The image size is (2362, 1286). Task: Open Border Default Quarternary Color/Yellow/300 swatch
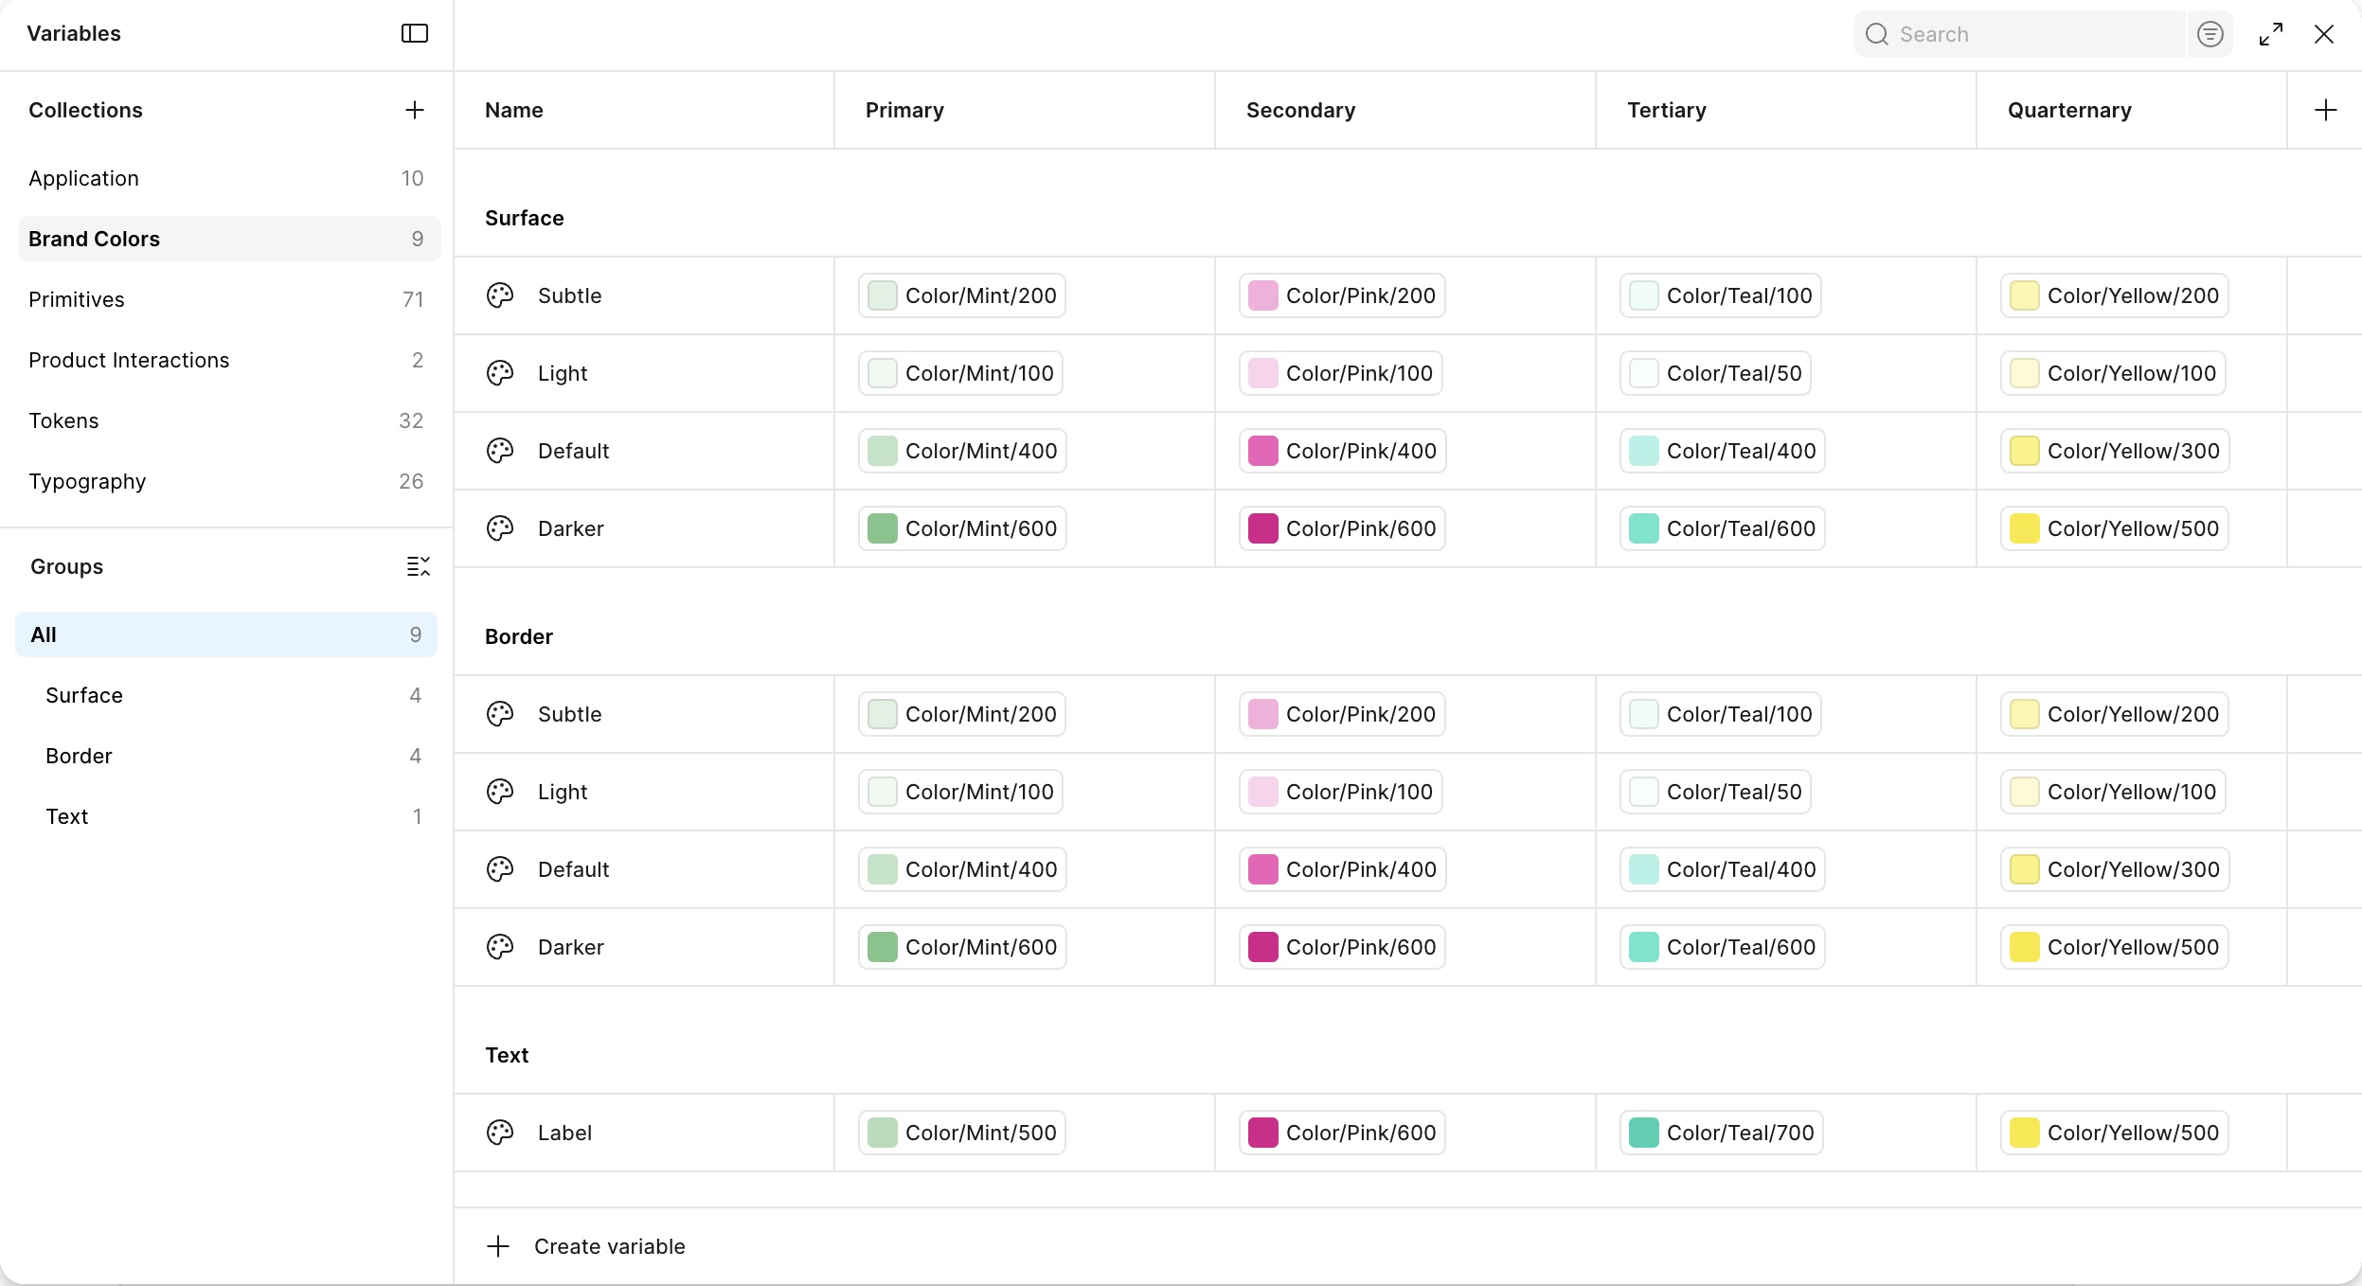[2025, 869]
